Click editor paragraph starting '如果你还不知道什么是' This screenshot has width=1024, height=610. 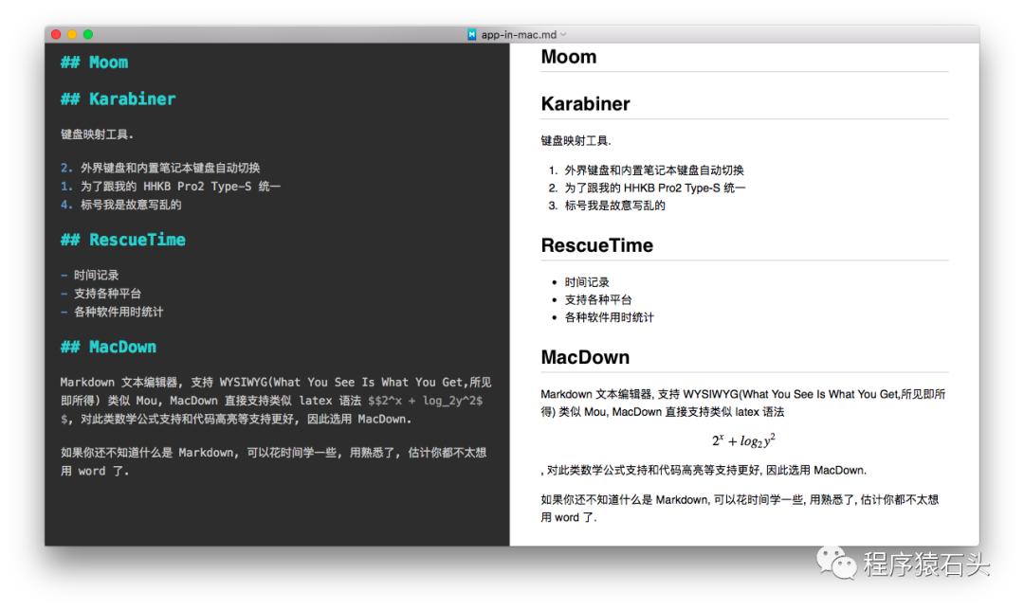[274, 461]
